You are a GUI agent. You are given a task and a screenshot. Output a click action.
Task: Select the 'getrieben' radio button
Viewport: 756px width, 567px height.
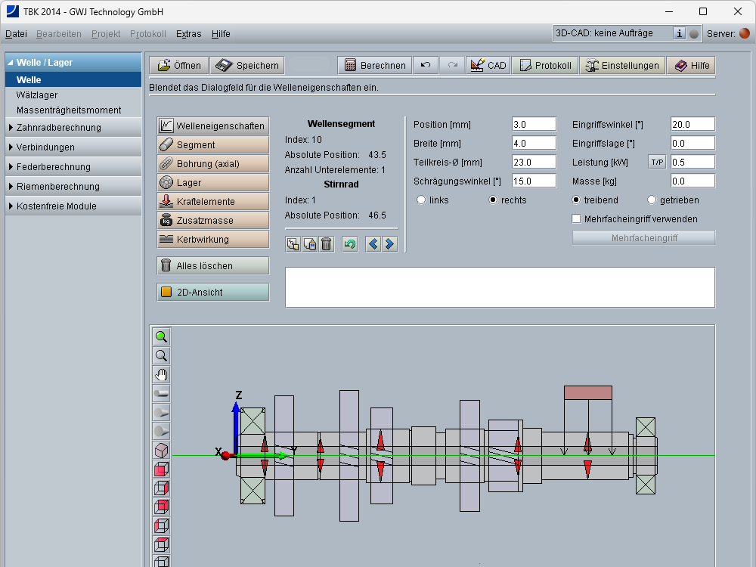click(x=652, y=200)
